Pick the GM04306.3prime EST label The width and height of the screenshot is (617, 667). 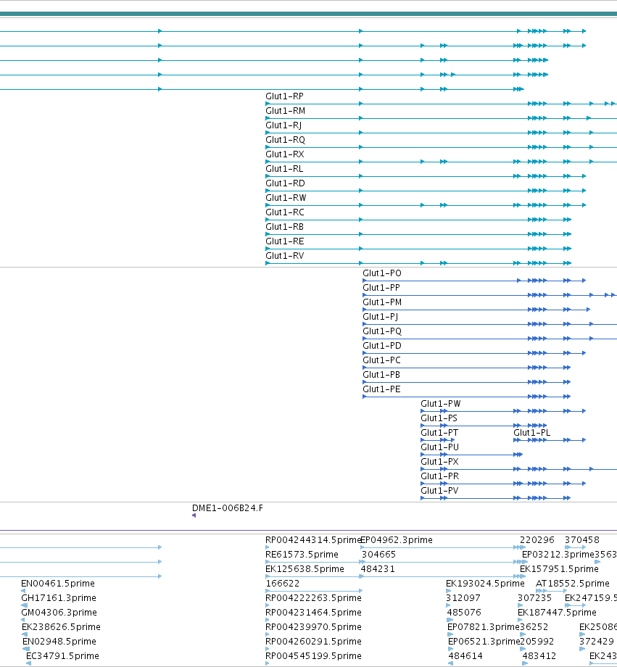click(59, 612)
